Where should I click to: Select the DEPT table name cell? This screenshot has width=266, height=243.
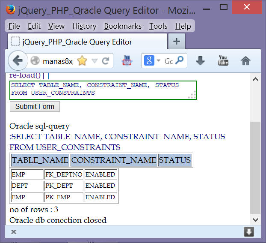point(27,186)
